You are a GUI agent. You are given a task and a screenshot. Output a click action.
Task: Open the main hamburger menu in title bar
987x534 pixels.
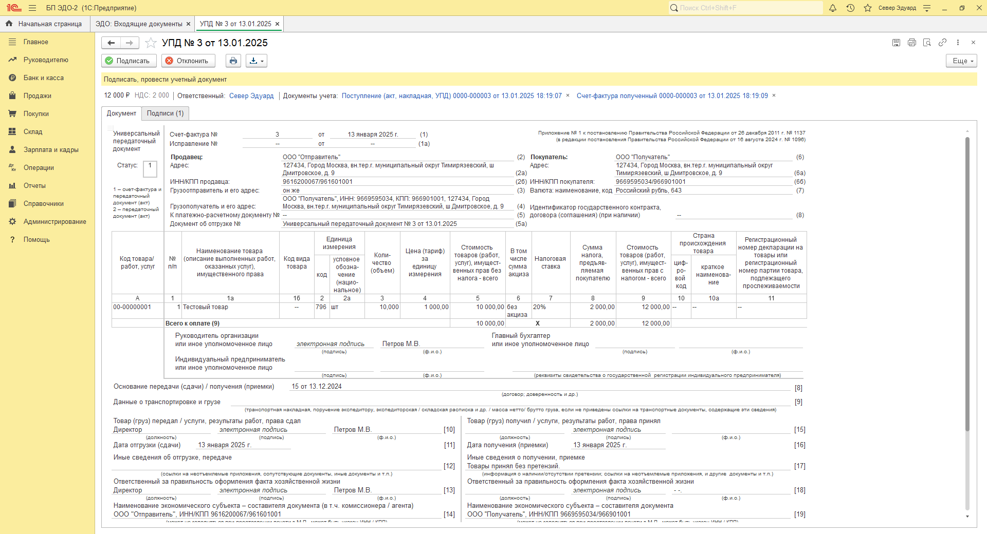tap(32, 8)
